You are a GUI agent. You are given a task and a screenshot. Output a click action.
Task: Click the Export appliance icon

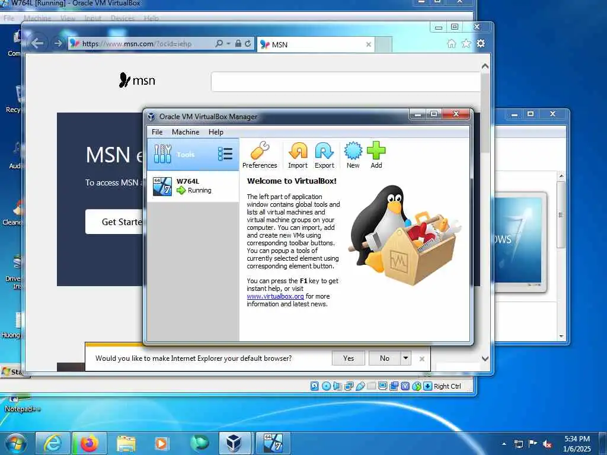click(x=324, y=155)
